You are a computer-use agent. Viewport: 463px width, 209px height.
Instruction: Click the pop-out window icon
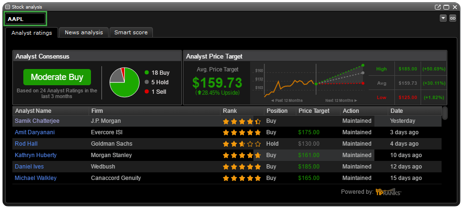tap(438, 7)
